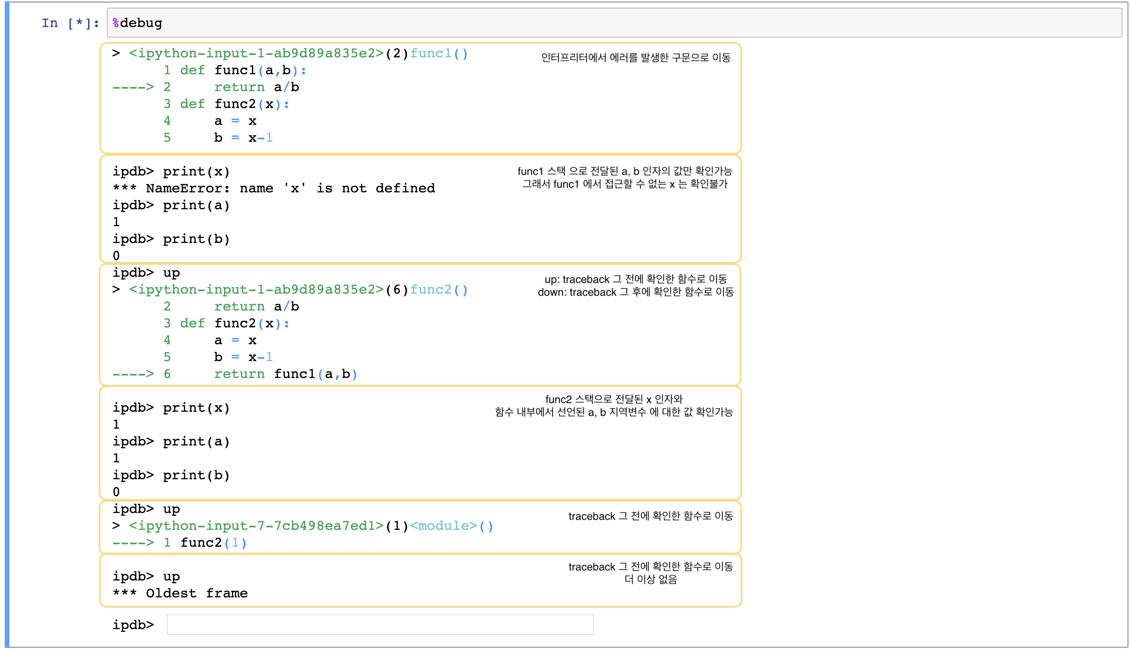Click the 'func2(1)' call line
This screenshot has width=1130, height=650.
213,542
